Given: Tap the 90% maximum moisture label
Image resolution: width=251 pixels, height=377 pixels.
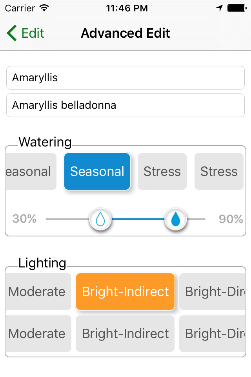Looking at the screenshot, I should point(231,219).
